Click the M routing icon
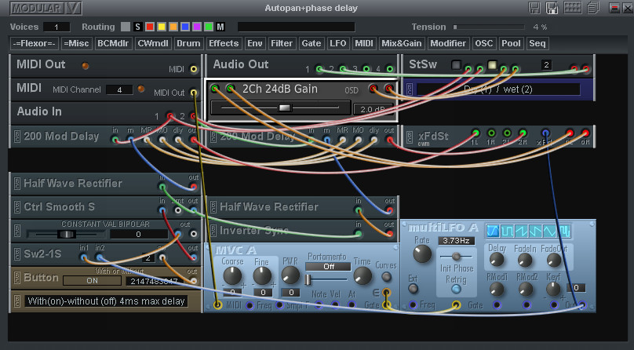Viewport: 634px width, 350px height. tap(220, 27)
